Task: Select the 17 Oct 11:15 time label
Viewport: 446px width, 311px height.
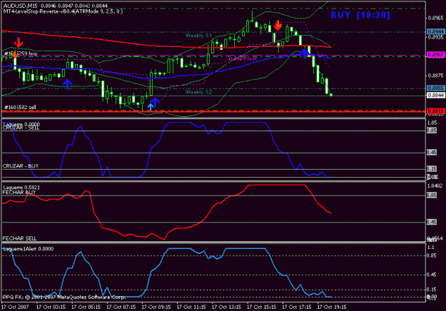Action: (x=191, y=307)
